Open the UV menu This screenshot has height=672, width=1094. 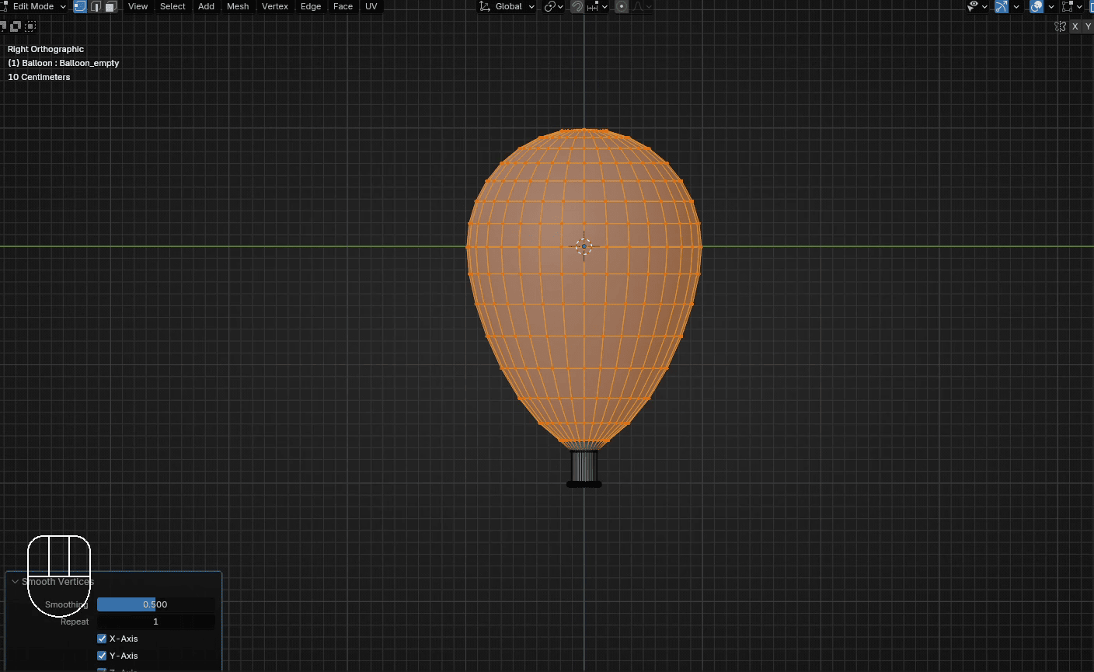(x=371, y=6)
